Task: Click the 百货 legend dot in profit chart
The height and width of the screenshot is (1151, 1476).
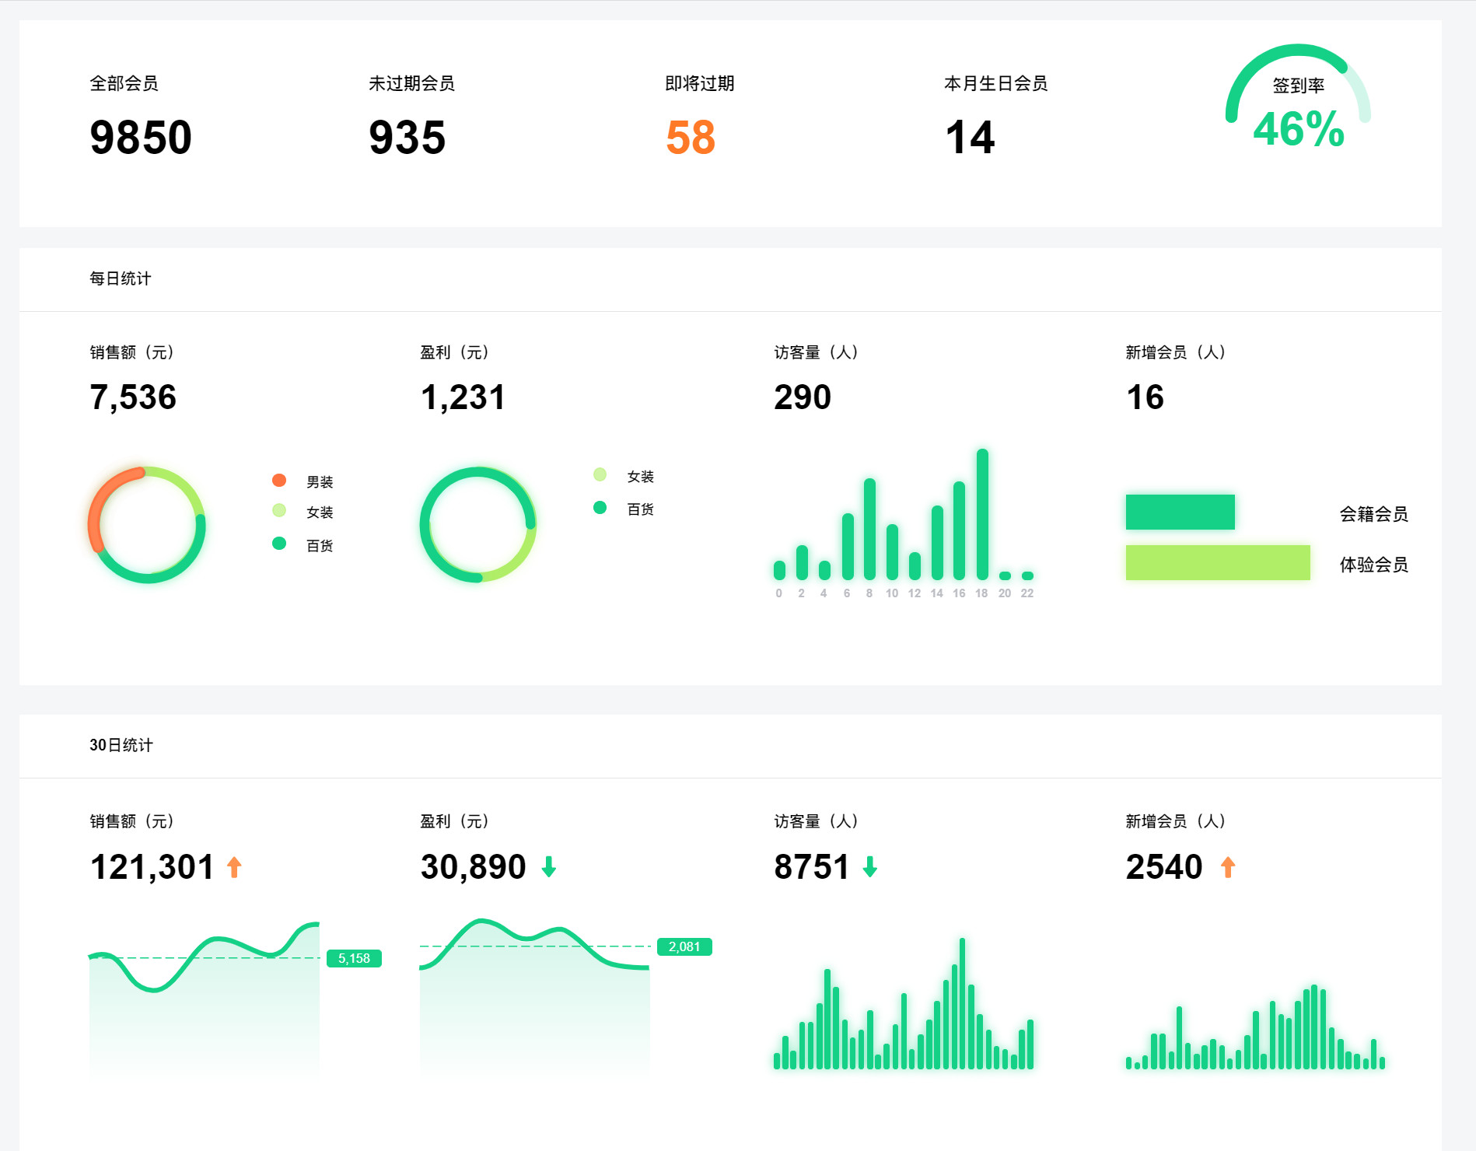Action: click(600, 508)
